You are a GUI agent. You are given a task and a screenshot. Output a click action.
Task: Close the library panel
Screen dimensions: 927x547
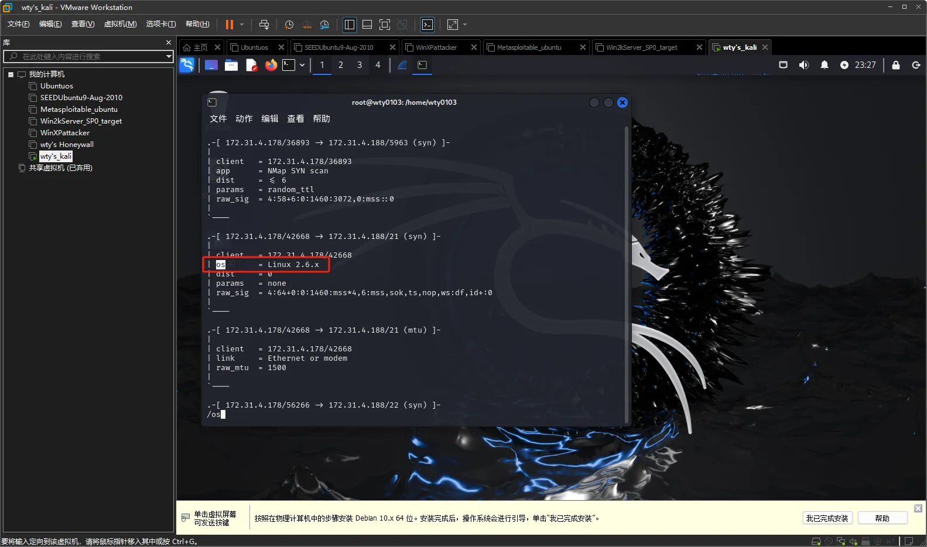pos(169,43)
